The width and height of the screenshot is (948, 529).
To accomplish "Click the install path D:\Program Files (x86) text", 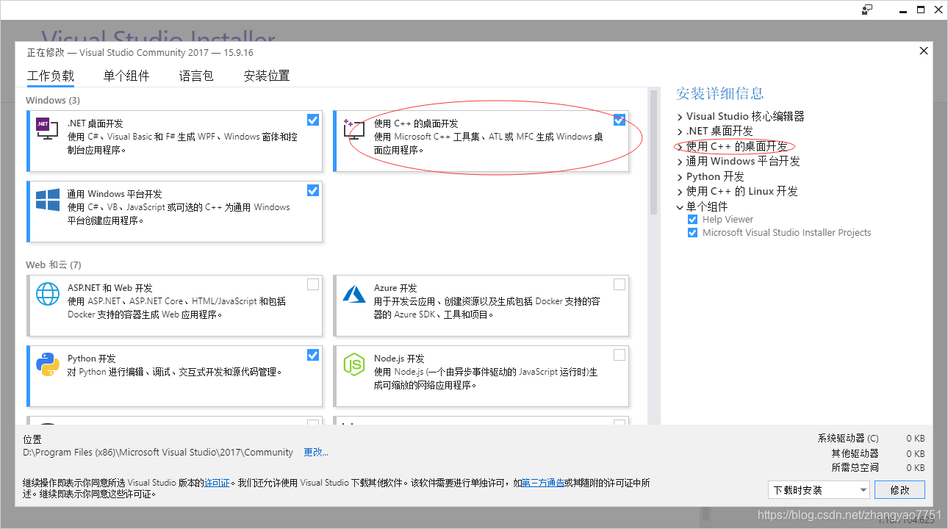I will click(x=158, y=453).
